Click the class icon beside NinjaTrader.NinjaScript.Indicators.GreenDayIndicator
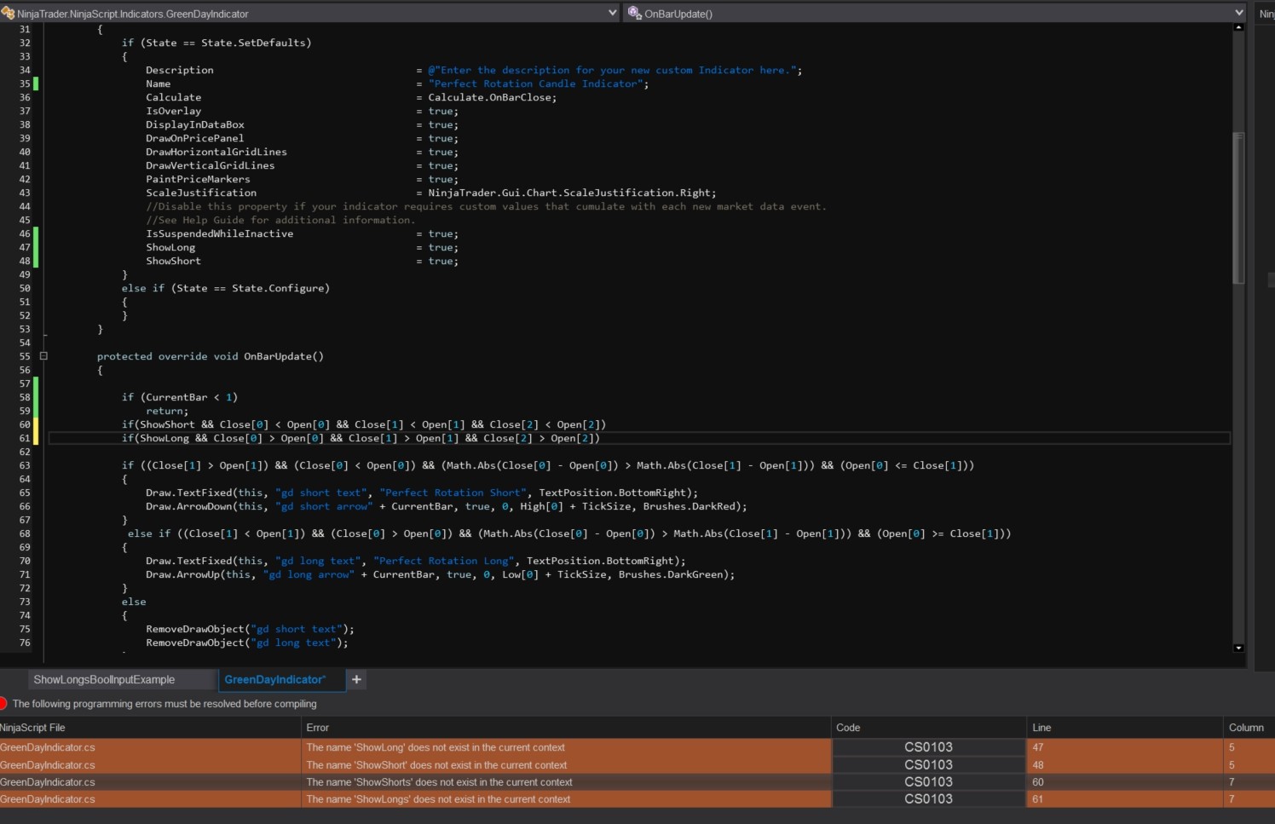The width and height of the screenshot is (1275, 824). [x=8, y=13]
